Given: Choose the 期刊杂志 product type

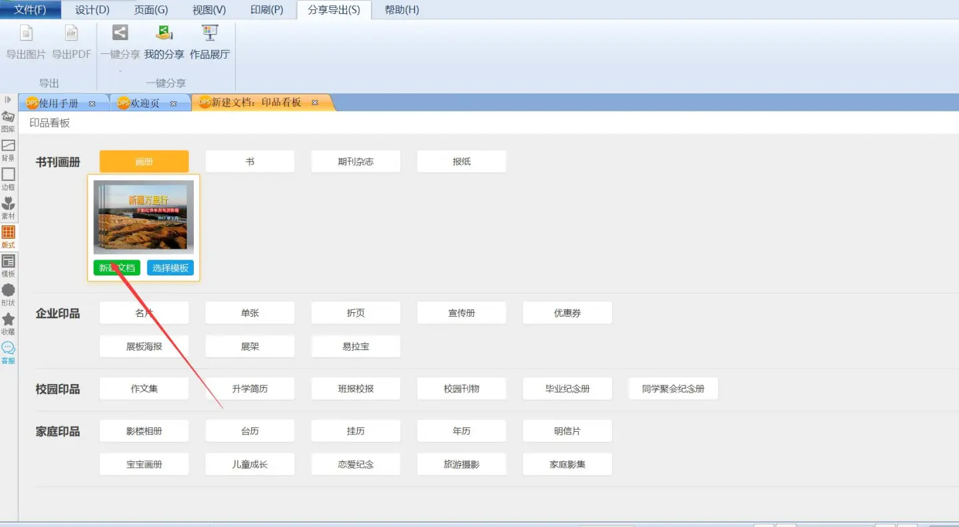Looking at the screenshot, I should (x=356, y=162).
